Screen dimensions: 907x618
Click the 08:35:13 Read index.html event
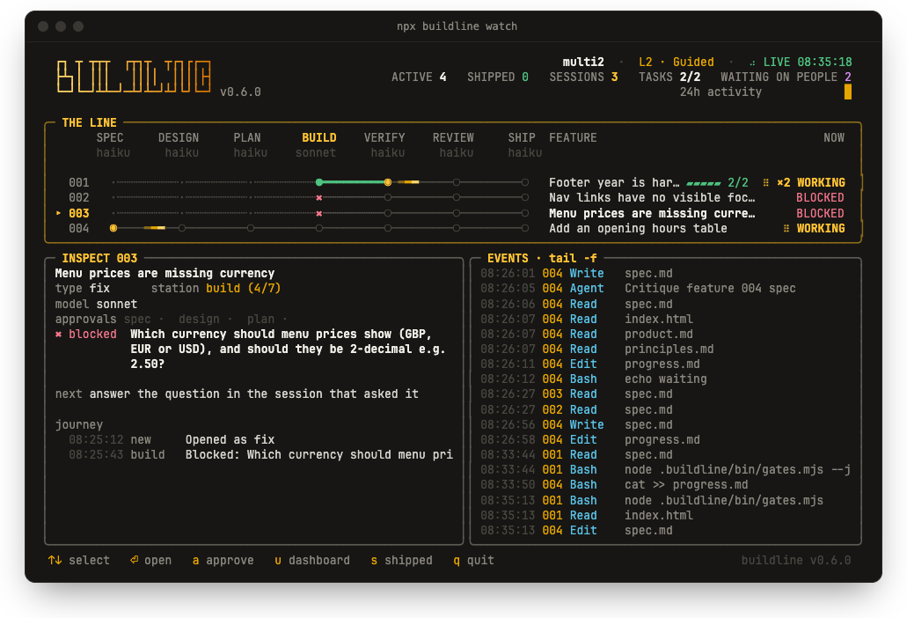tap(587, 516)
